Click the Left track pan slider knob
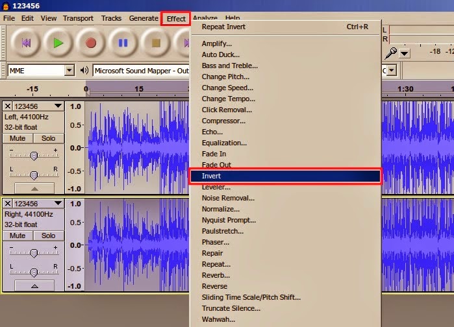 pos(34,175)
